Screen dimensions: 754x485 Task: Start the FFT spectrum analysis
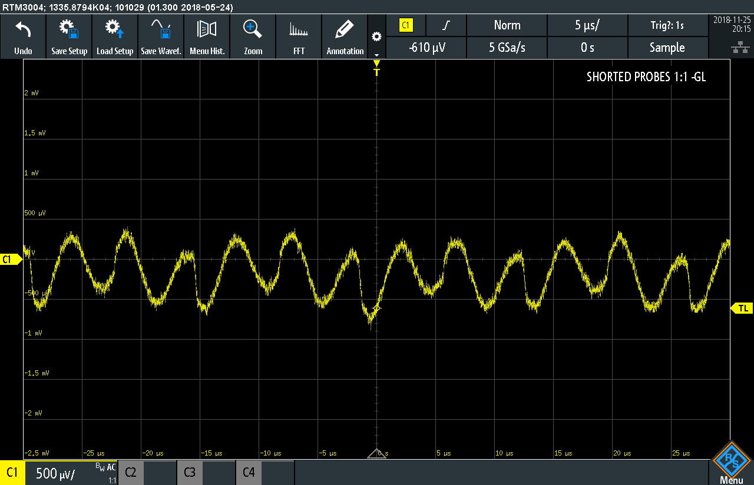point(299,29)
